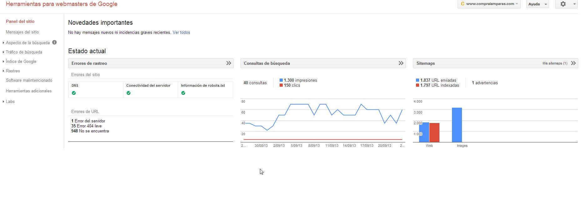Open Consultas de búsqueda double-arrow icon
This screenshot has height=205, width=588.
coord(401,63)
